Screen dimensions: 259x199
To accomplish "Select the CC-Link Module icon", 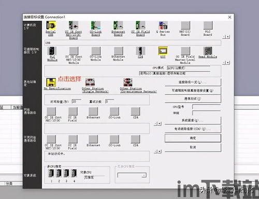I will (96, 51).
